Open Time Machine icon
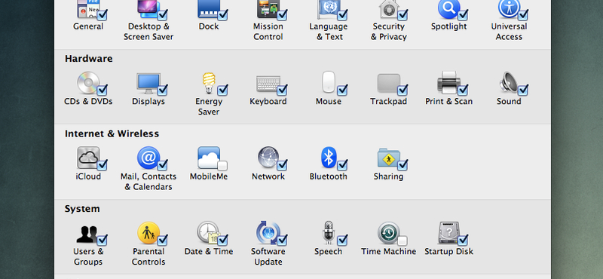The width and height of the screenshot is (603, 279). 388,232
